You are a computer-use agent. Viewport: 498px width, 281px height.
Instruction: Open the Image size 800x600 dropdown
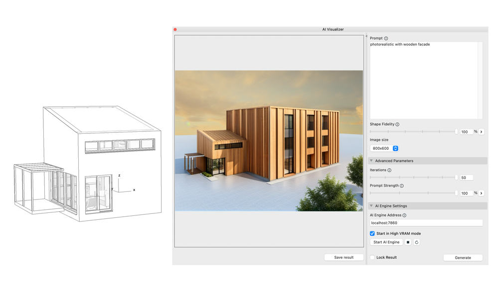click(384, 148)
